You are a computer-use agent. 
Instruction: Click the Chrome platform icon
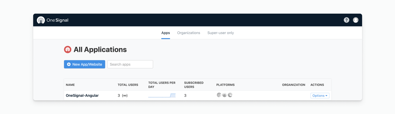point(219,95)
